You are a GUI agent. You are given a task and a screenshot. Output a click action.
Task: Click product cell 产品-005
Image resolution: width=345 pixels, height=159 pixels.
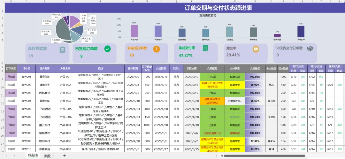click(x=65, y=109)
